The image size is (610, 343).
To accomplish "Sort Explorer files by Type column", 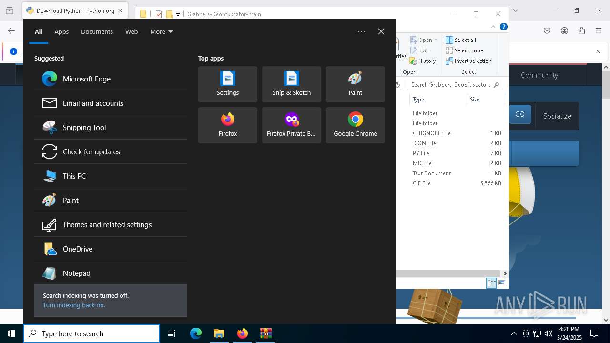I will 437,100.
